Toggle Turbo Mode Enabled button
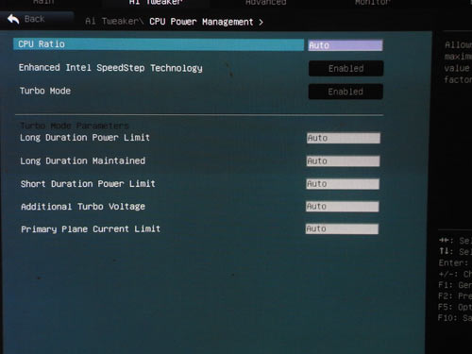Screen dimensions: 472x354 coord(346,92)
